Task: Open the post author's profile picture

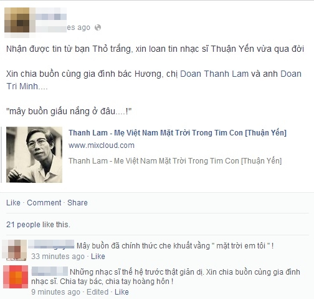Action: pyautogui.click(x=17, y=20)
